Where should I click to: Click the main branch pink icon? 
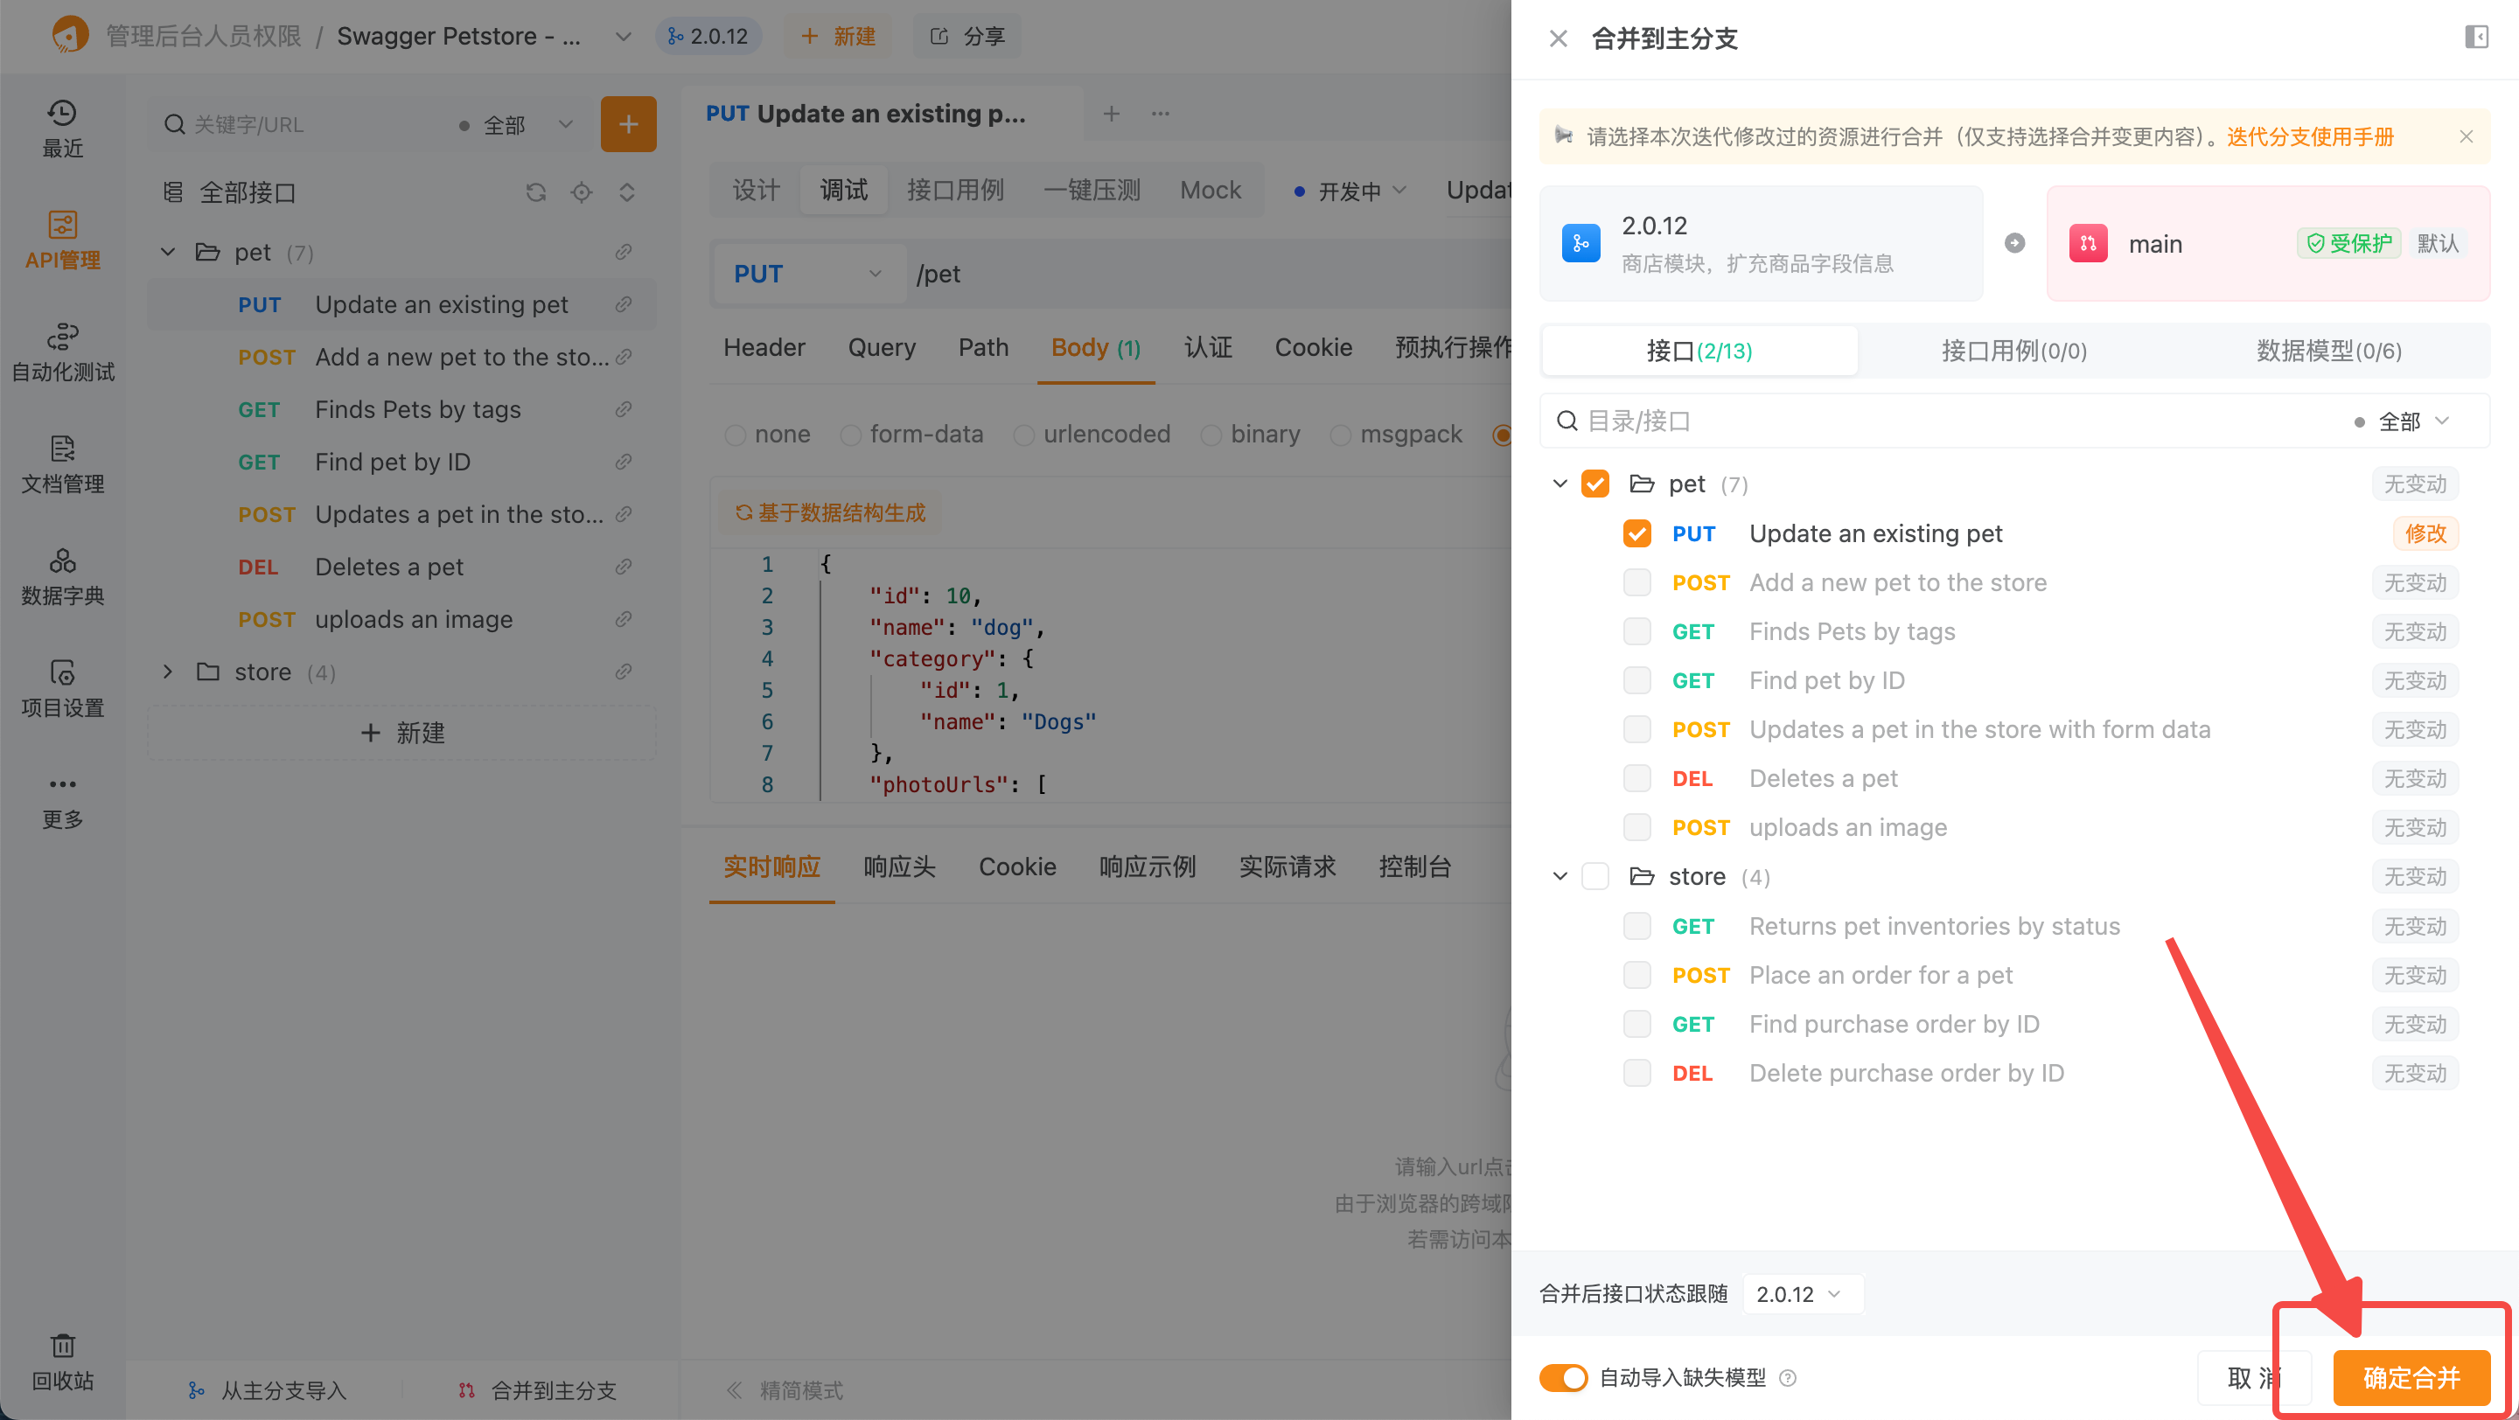point(2088,243)
